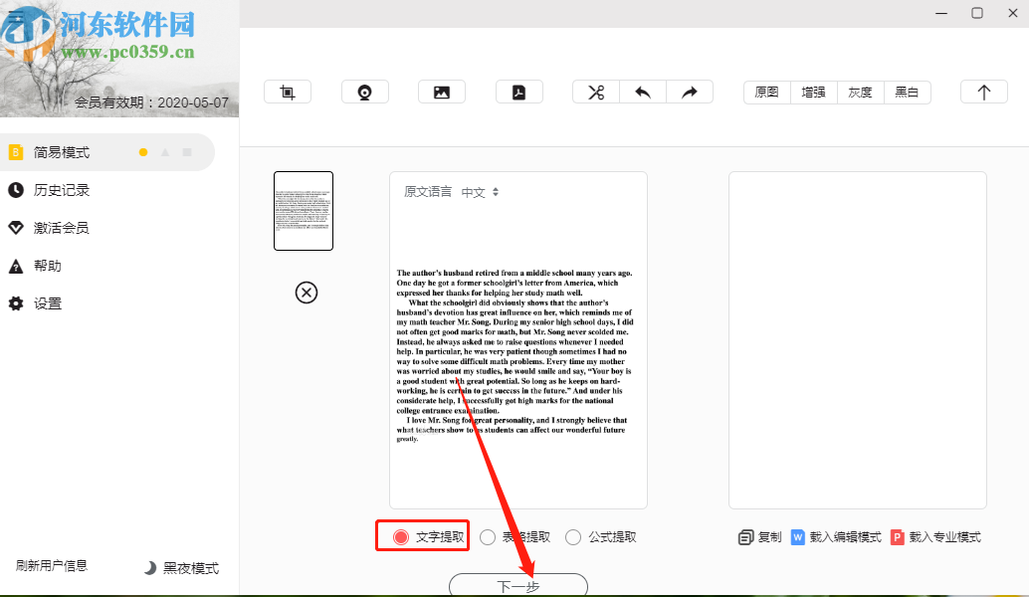Viewport: 1029px width, 597px height.
Task: Click the import image icon
Action: tap(442, 93)
